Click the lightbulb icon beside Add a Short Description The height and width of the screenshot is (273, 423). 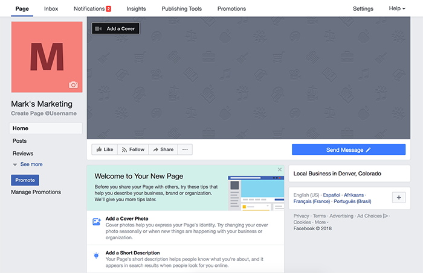(96, 256)
